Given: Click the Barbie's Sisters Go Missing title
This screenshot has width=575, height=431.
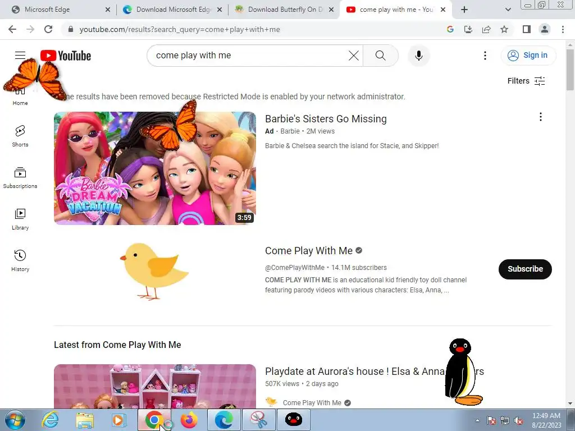Looking at the screenshot, I should pos(326,119).
